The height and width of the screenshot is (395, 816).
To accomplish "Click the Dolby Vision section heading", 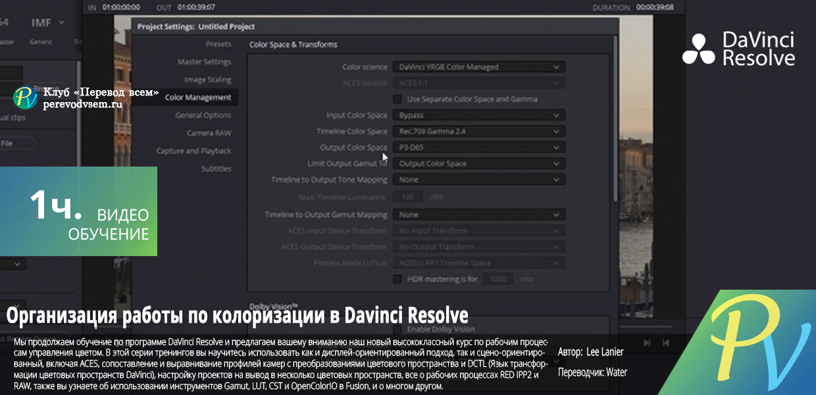I will [274, 305].
